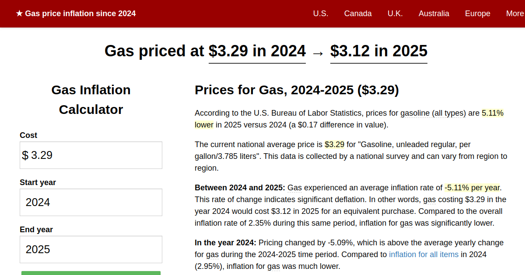
Task: Click the underlined $3.12 in 2025 value
Action: point(378,51)
